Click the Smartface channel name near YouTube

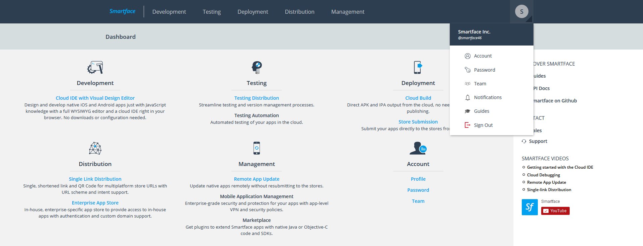tap(550, 201)
